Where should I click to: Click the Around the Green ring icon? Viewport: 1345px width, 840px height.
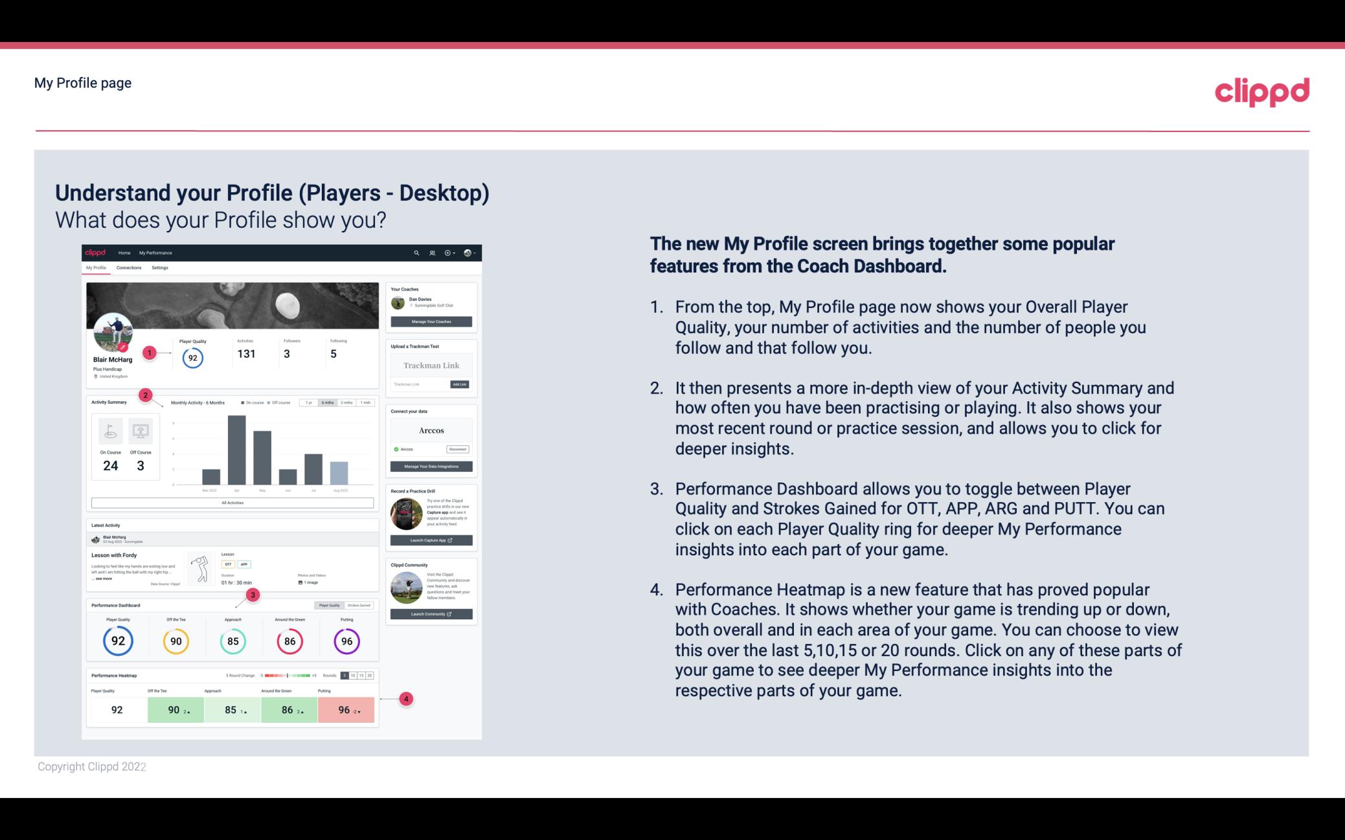289,639
